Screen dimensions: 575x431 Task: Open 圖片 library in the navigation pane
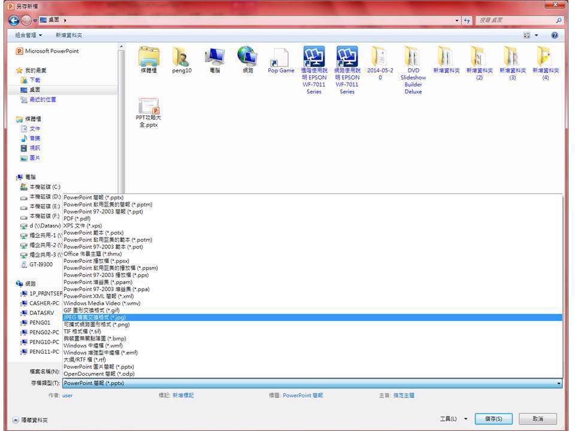point(35,157)
